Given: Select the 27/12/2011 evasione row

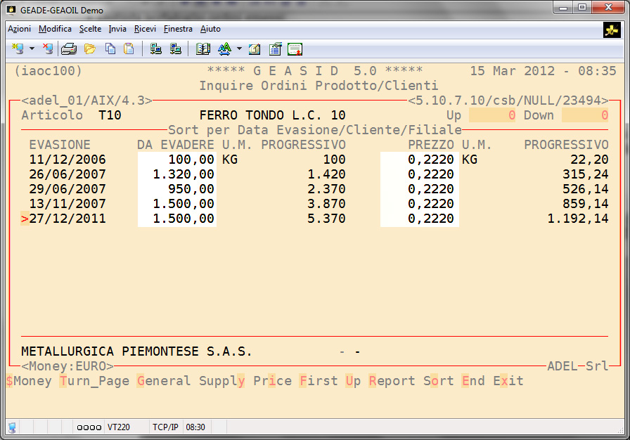Looking at the screenshot, I should pos(67,219).
